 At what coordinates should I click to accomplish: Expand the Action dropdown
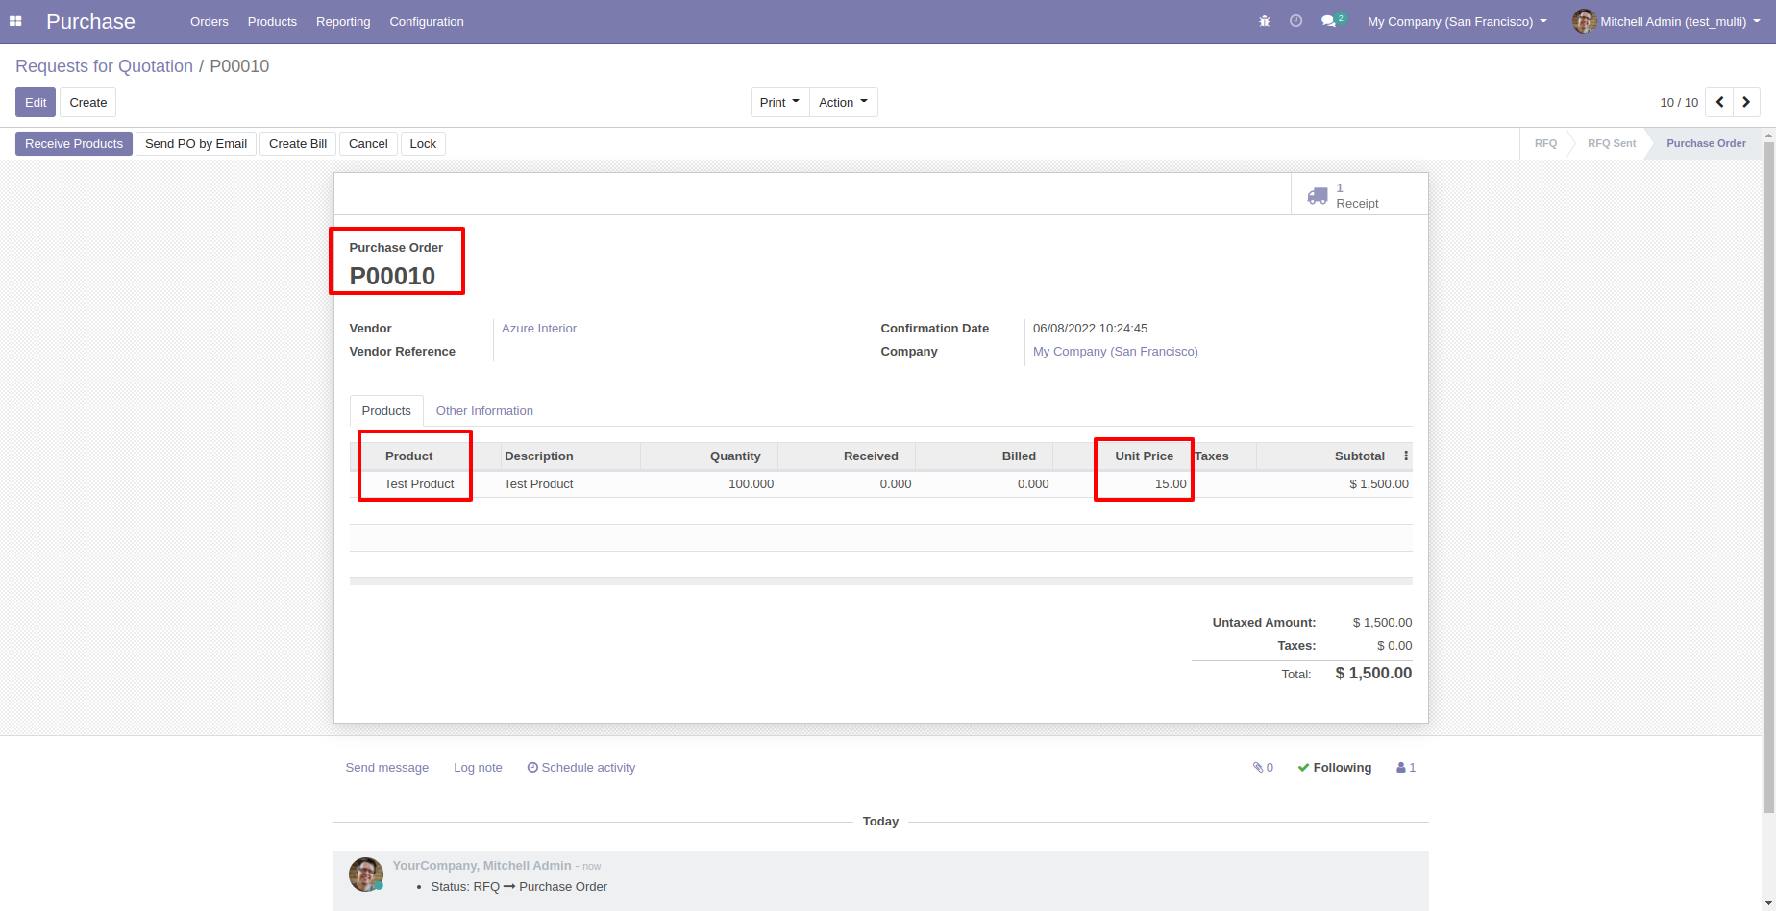[x=843, y=102]
